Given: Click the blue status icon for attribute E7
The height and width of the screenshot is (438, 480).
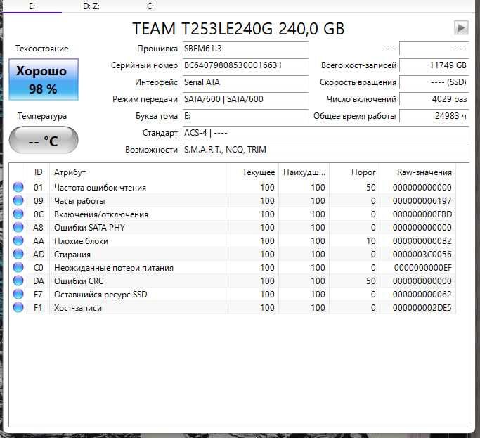Looking at the screenshot, I should point(18,294).
